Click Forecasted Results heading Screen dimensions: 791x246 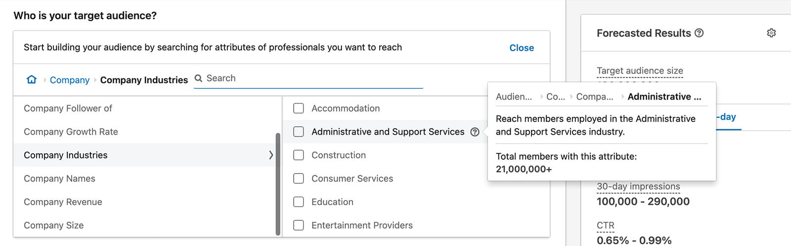pos(644,33)
